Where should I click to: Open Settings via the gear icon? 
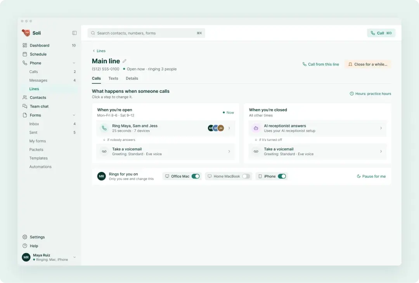tap(25, 237)
